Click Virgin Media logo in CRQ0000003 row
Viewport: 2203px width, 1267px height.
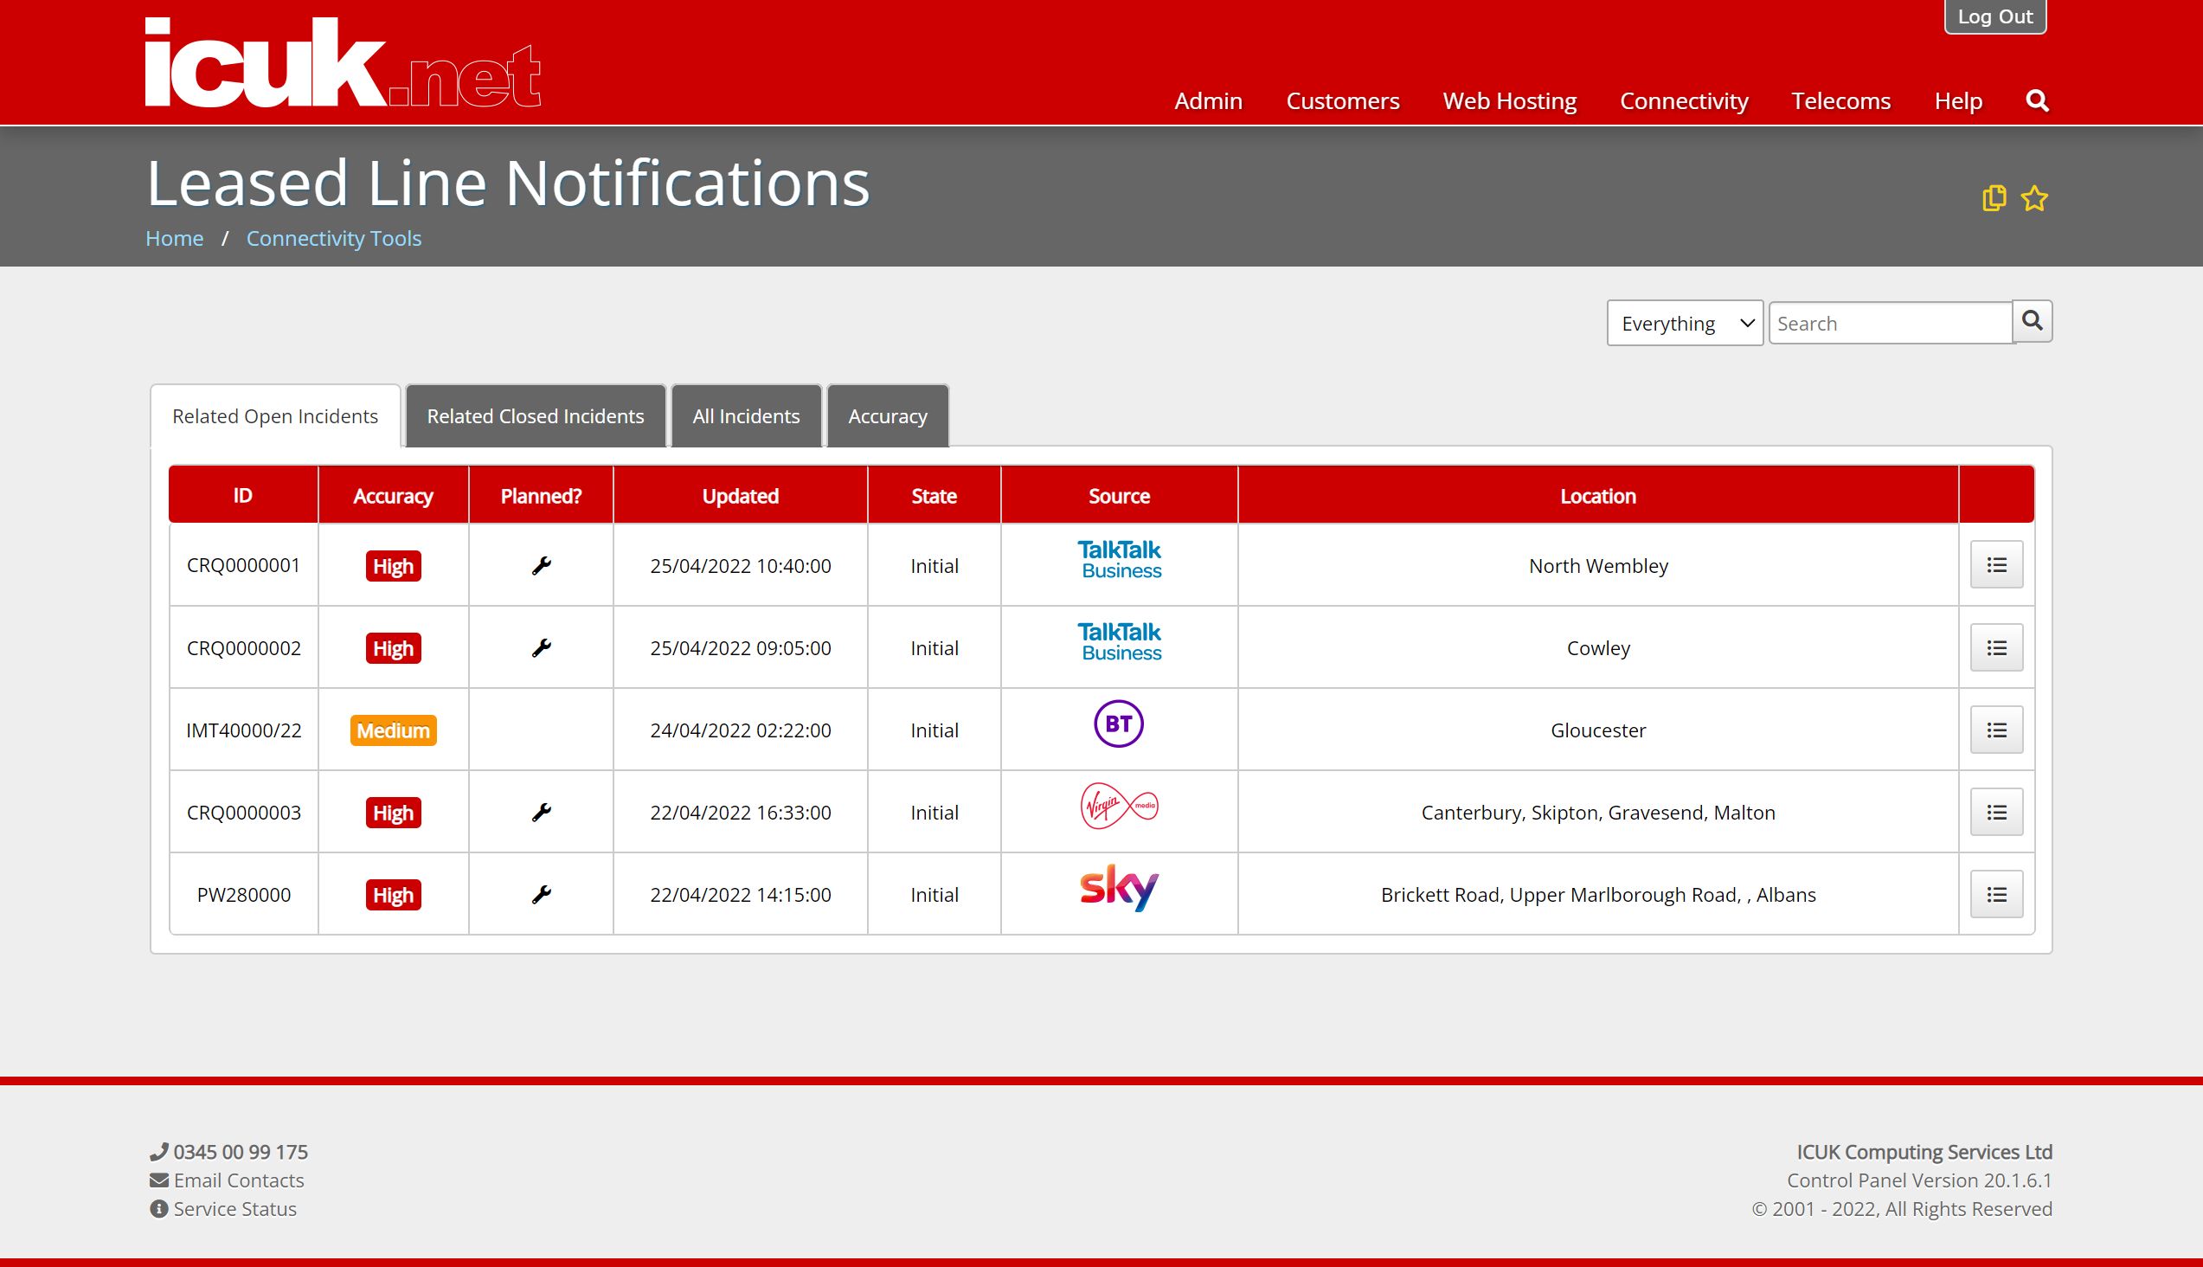(x=1119, y=805)
